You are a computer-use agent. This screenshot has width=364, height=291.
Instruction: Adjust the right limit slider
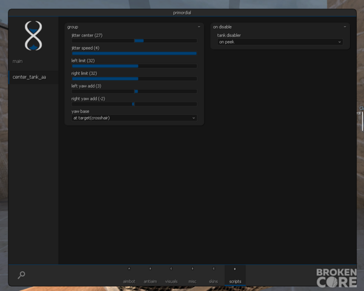pyautogui.click(x=134, y=79)
